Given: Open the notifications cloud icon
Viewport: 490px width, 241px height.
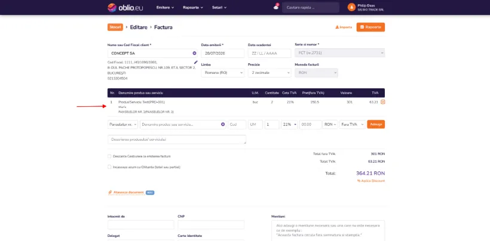Looking at the screenshot, I should pyautogui.click(x=275, y=7).
